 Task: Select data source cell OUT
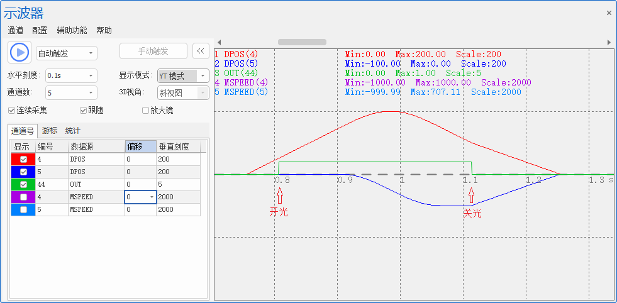pyautogui.click(x=96, y=185)
